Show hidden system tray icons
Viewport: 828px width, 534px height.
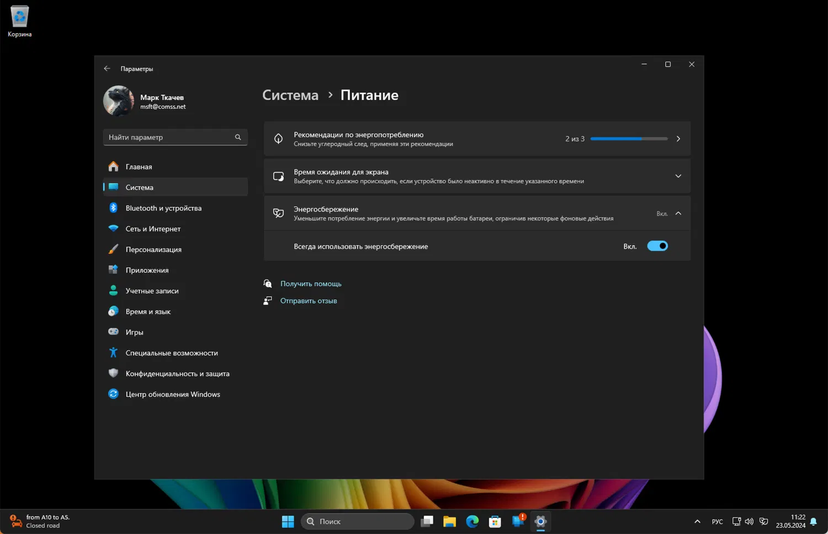pos(697,521)
